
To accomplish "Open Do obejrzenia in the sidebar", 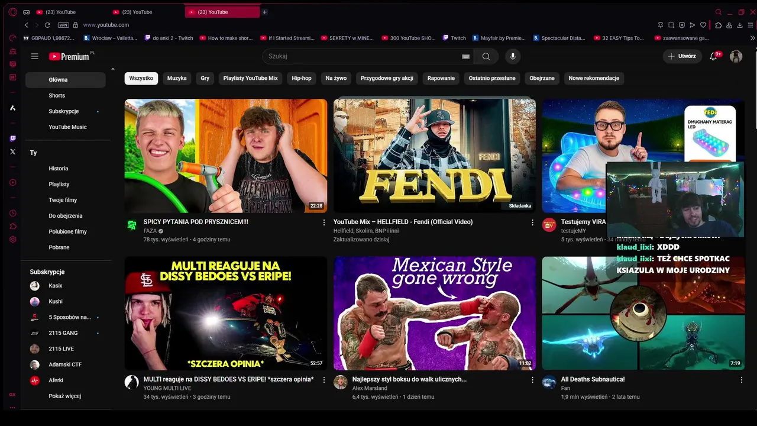I will (x=66, y=216).
